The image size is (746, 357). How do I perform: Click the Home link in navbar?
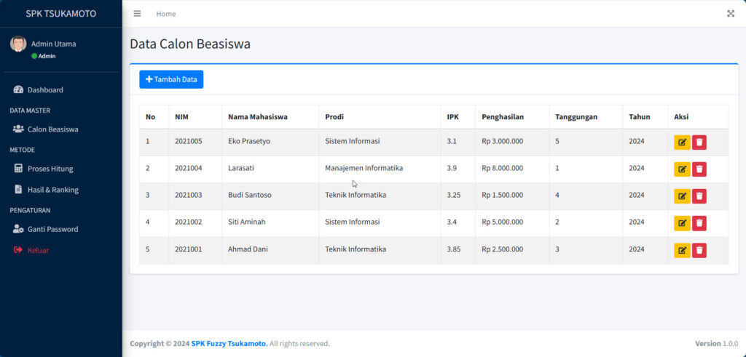click(165, 14)
